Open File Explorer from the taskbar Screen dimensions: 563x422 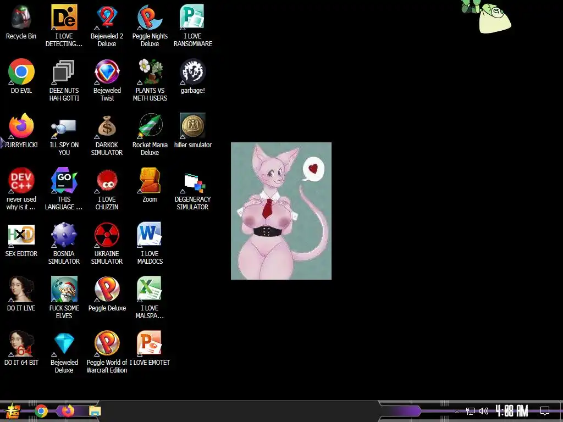pyautogui.click(x=95, y=411)
